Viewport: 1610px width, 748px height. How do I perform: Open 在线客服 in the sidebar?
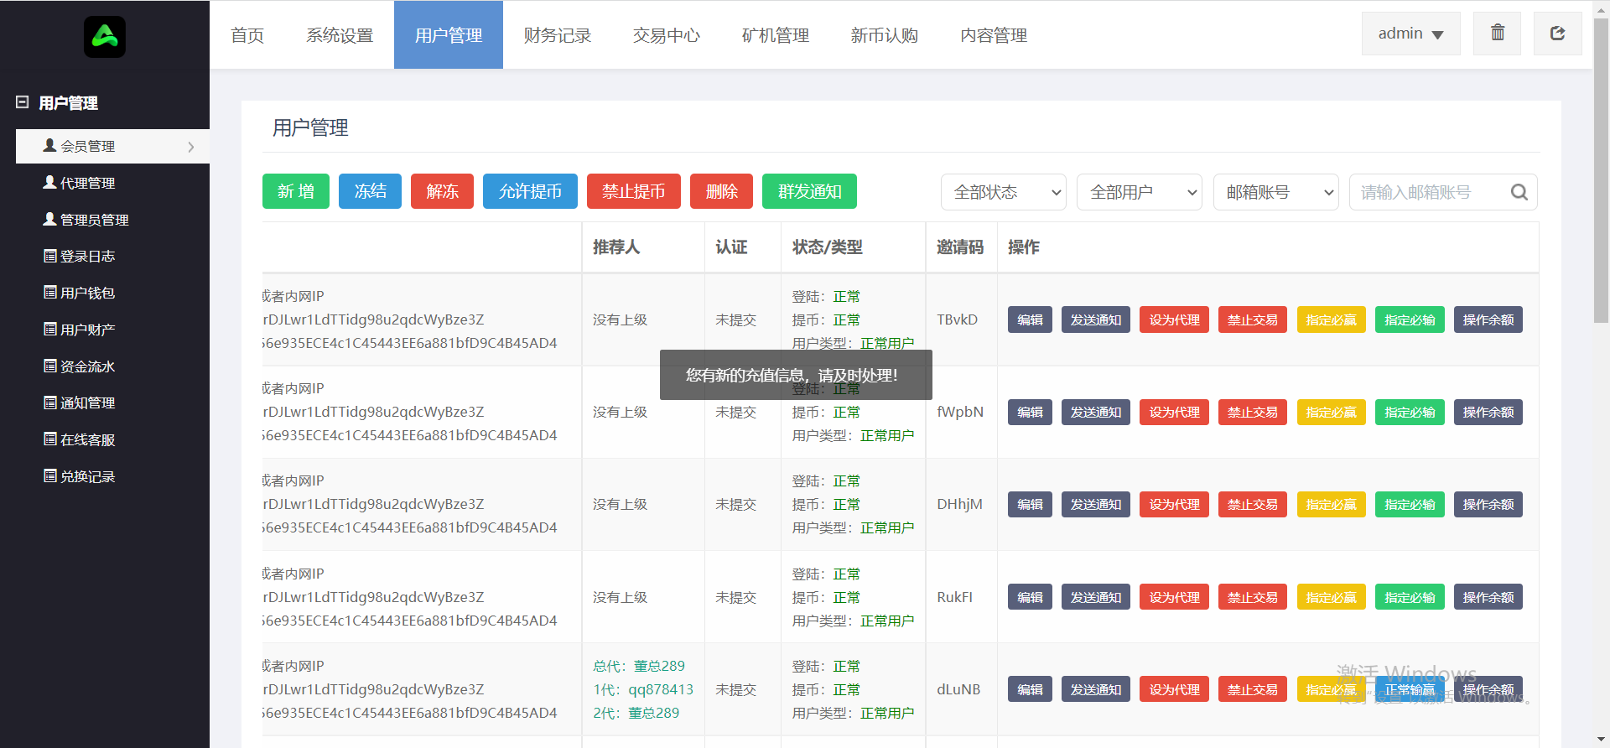point(79,439)
